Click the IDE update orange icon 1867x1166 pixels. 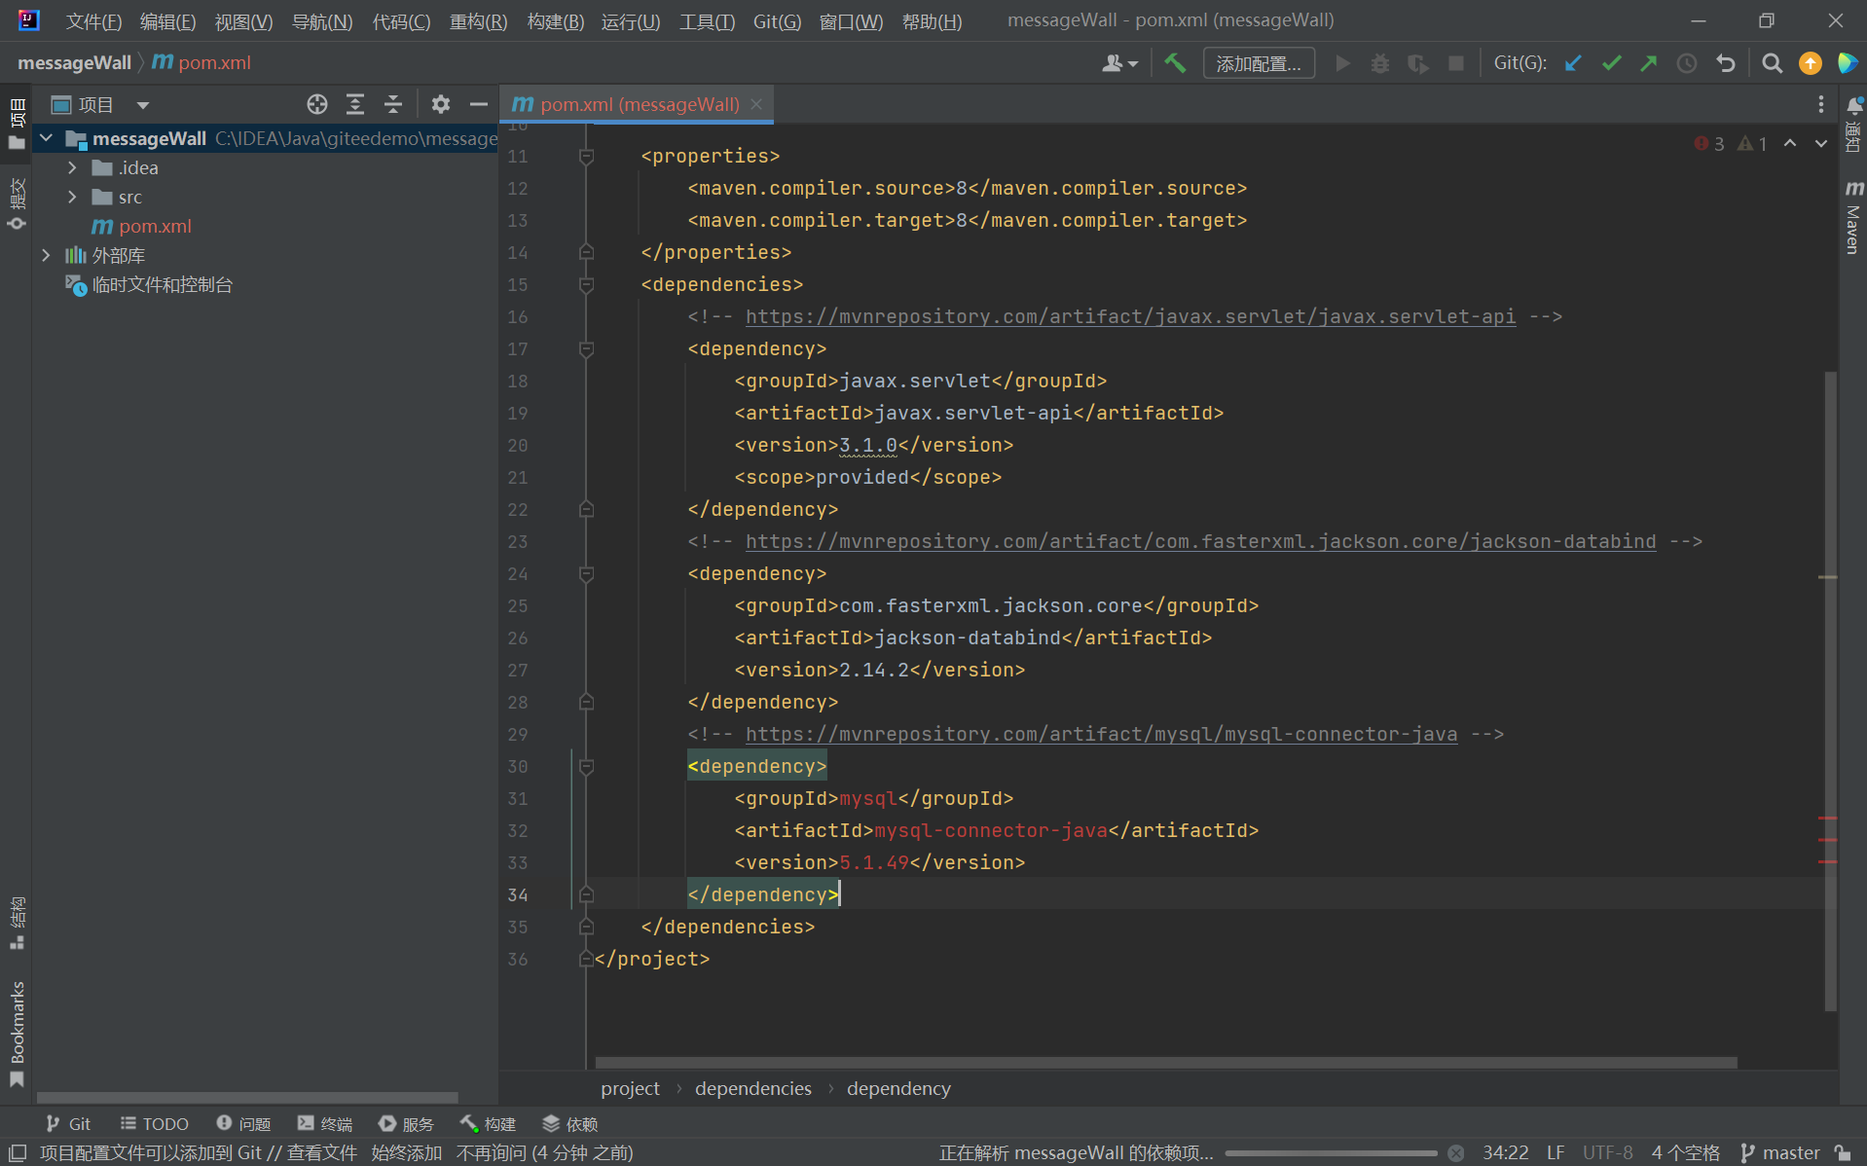[1811, 63]
